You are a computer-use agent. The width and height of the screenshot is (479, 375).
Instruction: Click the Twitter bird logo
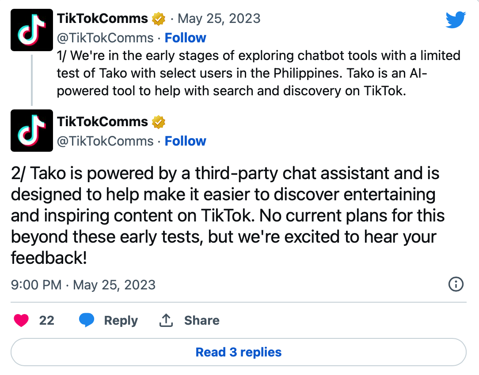tap(456, 20)
